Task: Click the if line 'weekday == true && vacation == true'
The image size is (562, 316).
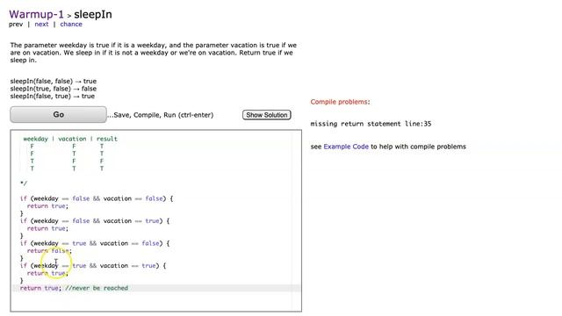Action: point(93,266)
